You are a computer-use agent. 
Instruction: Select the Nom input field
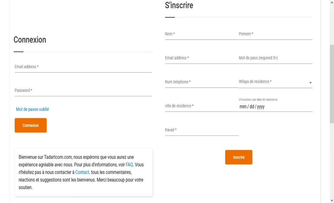201,34
